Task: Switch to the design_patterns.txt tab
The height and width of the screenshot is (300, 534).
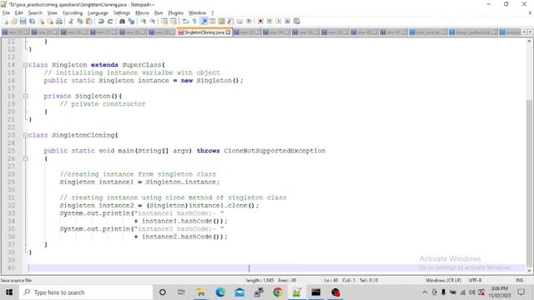Action: pos(472,32)
